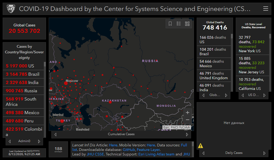274x160 pixels.
Task: Select Mexico in the Global Deaths list
Action: (214, 64)
